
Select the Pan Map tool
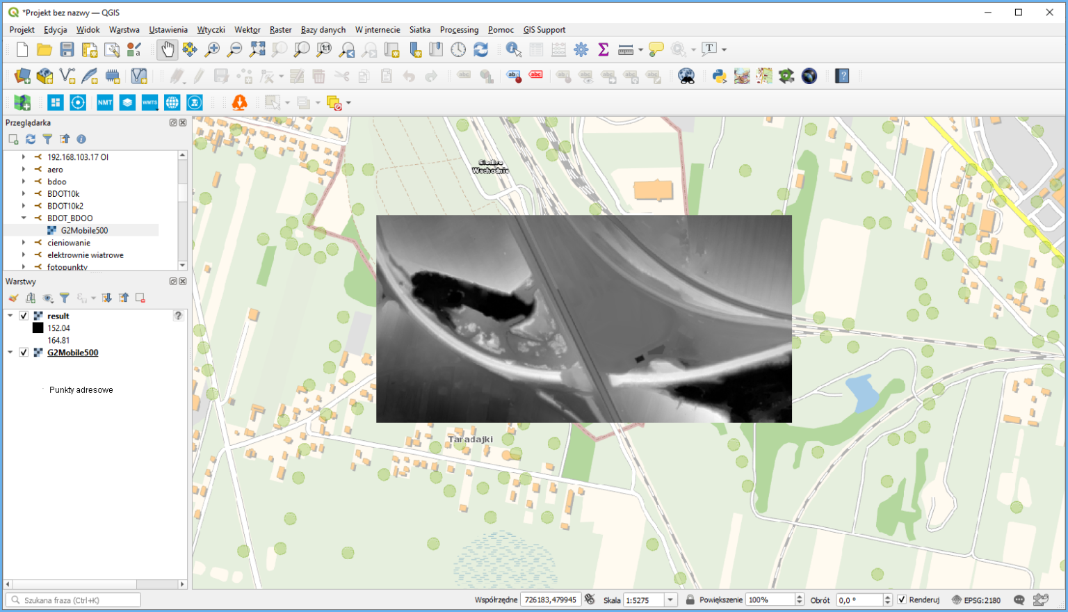pyautogui.click(x=167, y=49)
